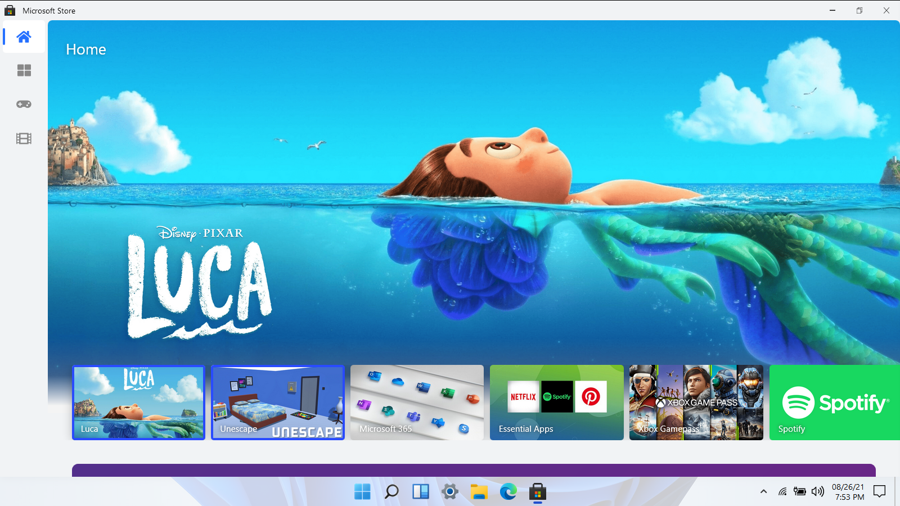Open the Apps section in the sidebar

pyautogui.click(x=23, y=70)
